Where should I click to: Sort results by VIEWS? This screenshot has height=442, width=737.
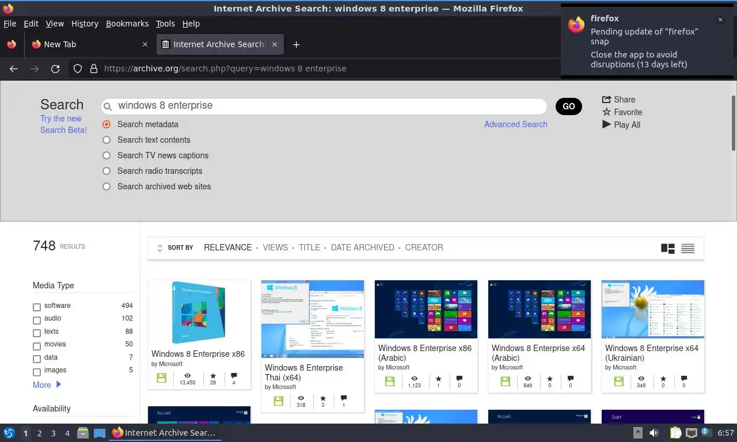pyautogui.click(x=275, y=247)
